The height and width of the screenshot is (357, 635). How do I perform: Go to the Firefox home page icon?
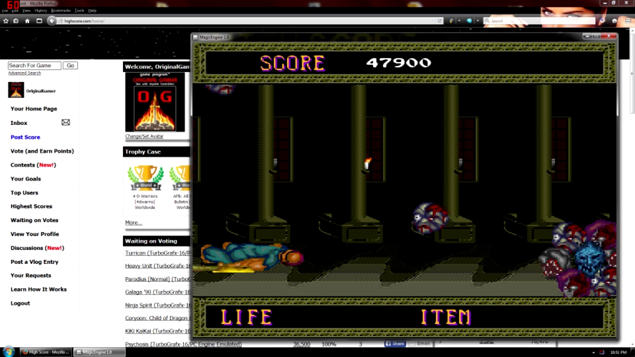27,21
